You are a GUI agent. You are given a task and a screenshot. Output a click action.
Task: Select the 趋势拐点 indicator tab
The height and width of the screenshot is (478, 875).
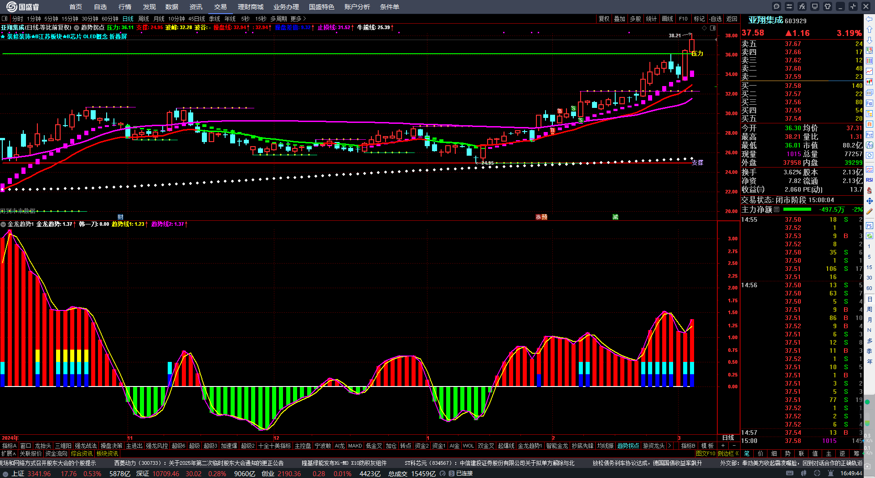click(x=628, y=446)
